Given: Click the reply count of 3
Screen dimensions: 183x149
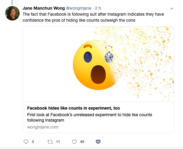Looking at the screenshot, I should point(33,141).
